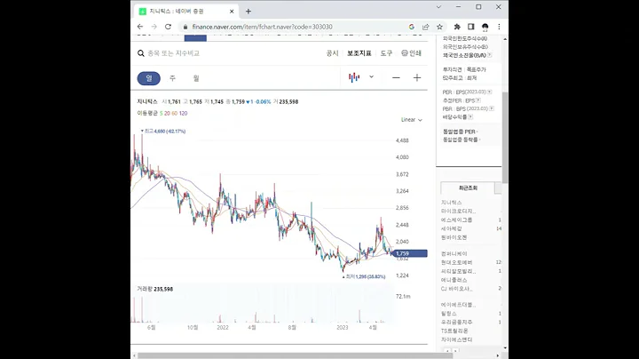
Task: Toggle the 5-day moving average label
Action: 161,114
